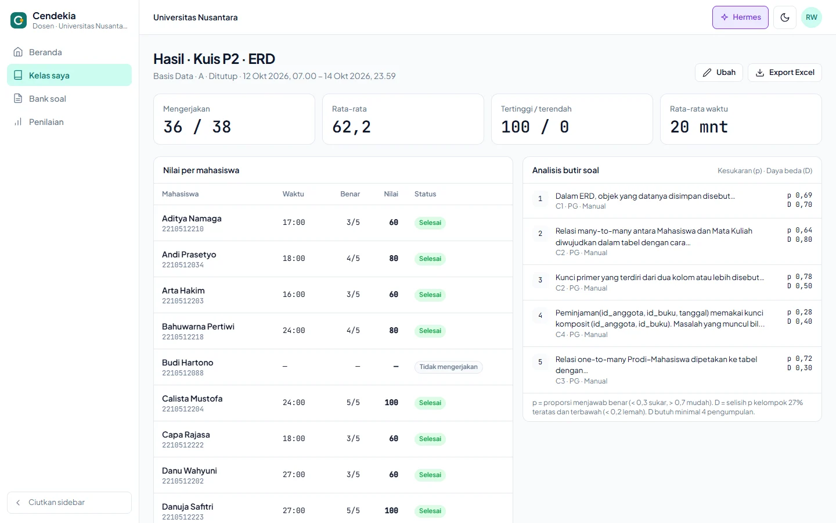Viewport: 836px width, 523px height.
Task: Click the sparkle icon on Hermes button
Action: click(x=725, y=17)
